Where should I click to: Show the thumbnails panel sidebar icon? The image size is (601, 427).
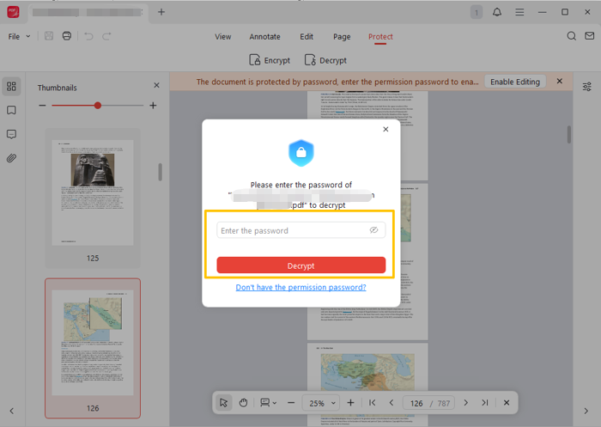11,86
